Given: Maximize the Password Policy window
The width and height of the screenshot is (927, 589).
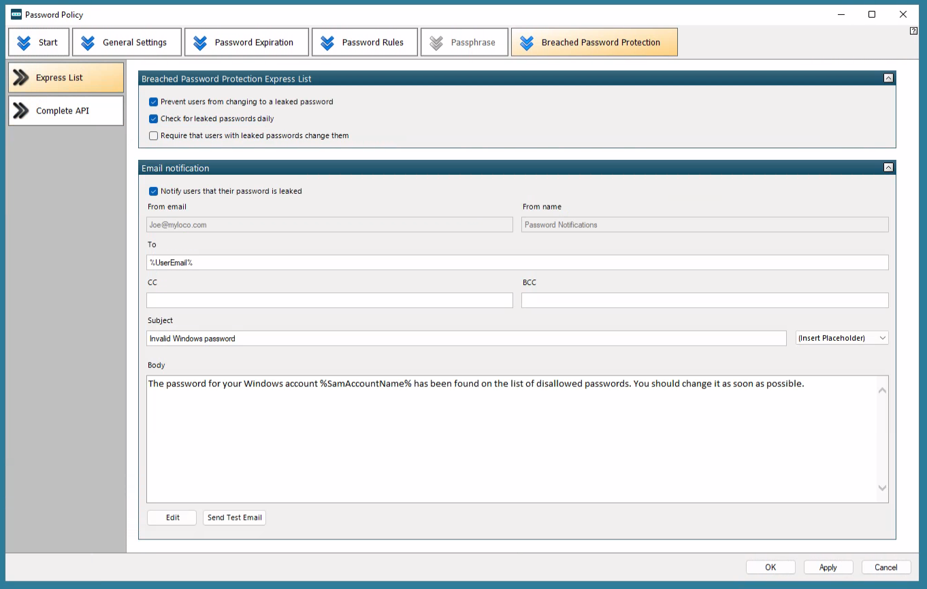Looking at the screenshot, I should coord(872,14).
